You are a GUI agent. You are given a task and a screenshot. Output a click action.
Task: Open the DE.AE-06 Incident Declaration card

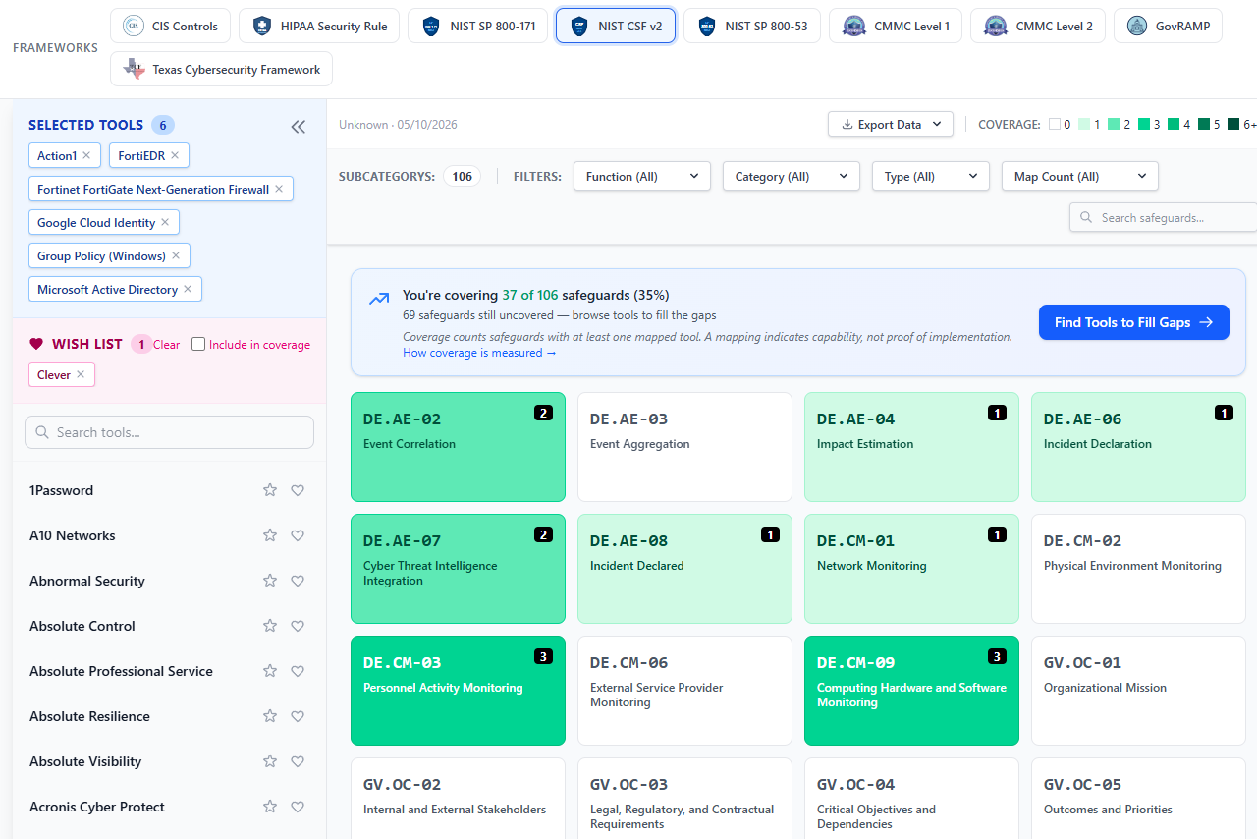(1138, 447)
